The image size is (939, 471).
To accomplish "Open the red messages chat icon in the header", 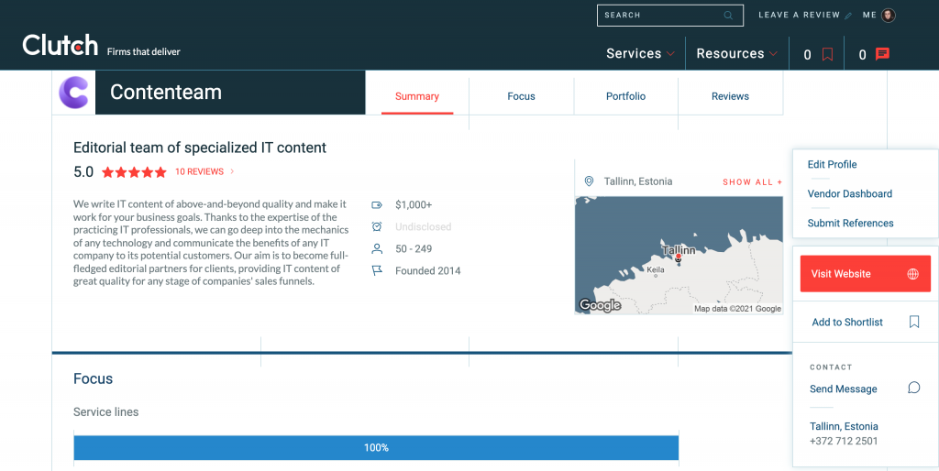I will pyautogui.click(x=882, y=54).
